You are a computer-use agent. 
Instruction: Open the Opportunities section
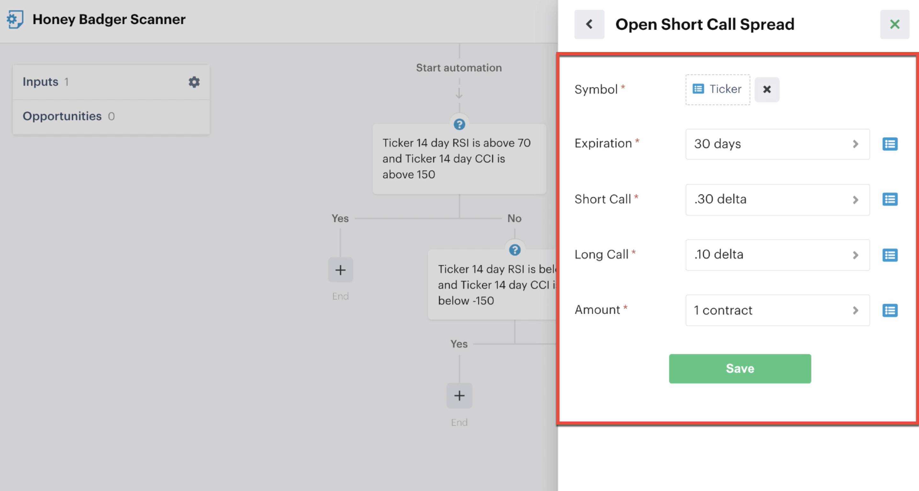[111, 117]
